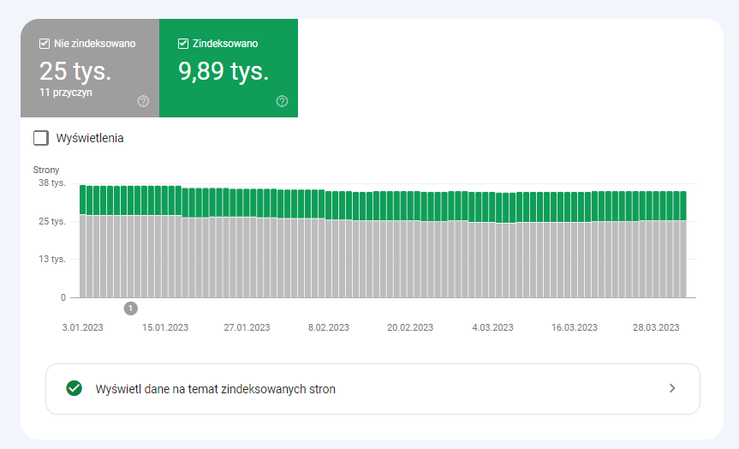Screen dimensions: 739x449
Task: Uncheck the Zindeksowano checkbox
Action: tap(183, 44)
